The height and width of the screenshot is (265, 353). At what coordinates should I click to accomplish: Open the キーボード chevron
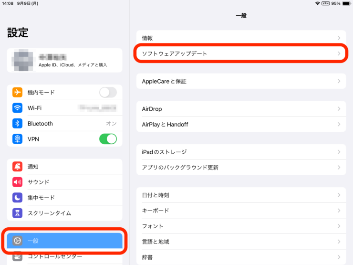pos(339,211)
